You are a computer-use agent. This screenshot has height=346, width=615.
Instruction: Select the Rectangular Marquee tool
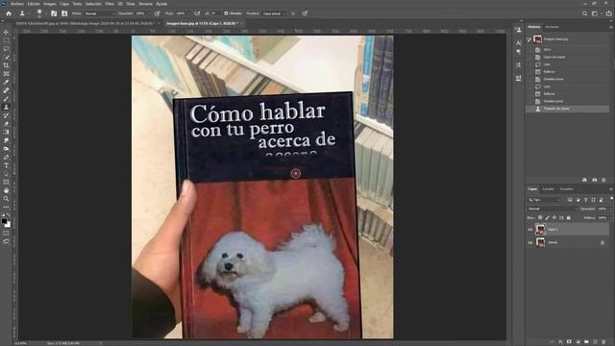[x=6, y=40]
